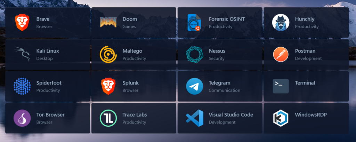
Task: Click the Brave lion icon beside Brave
Action: click(x=22, y=23)
